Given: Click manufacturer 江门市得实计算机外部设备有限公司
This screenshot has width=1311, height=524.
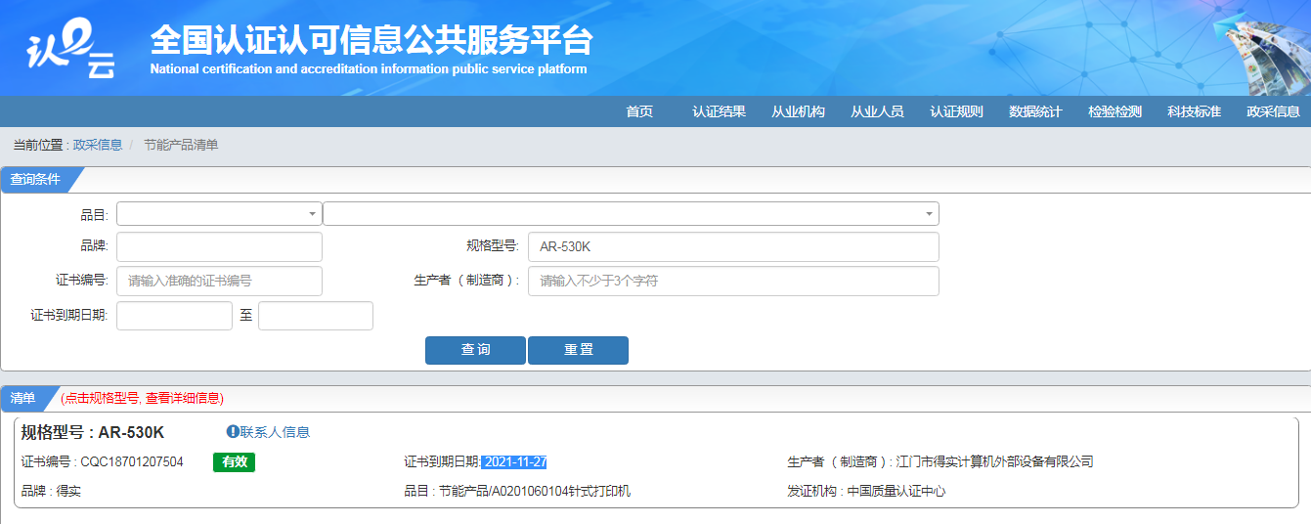Looking at the screenshot, I should coord(994,461).
